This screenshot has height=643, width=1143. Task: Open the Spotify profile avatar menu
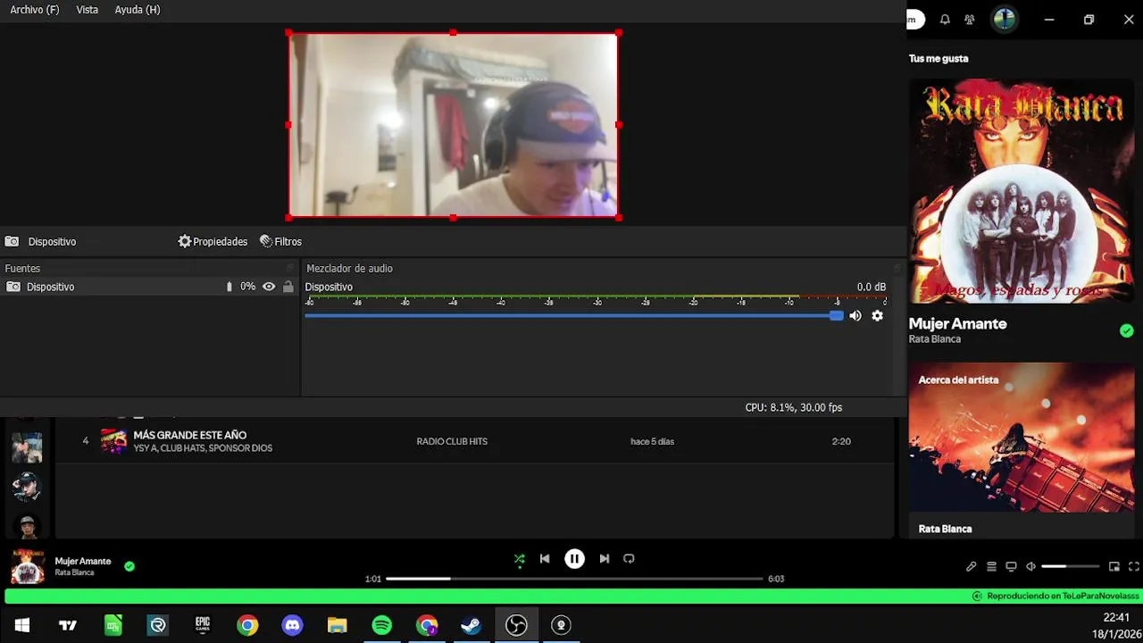1005,20
